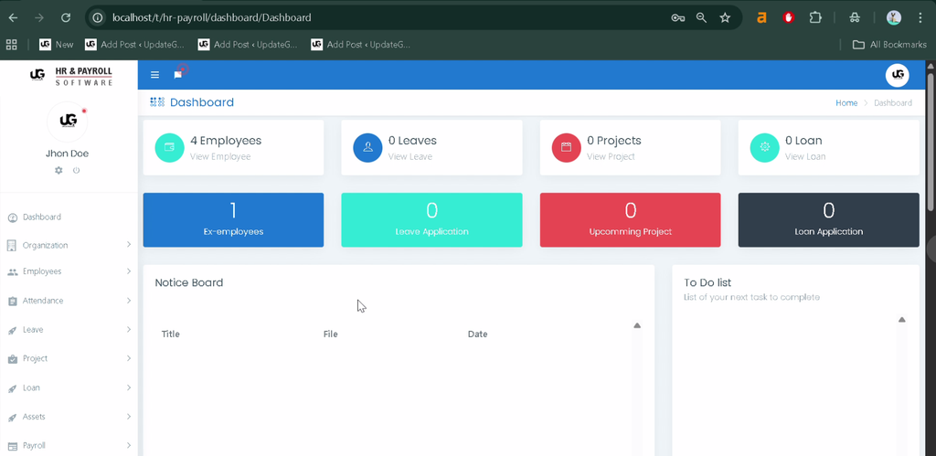This screenshot has height=456, width=936.
Task: Click the settings gear under Jhon Doe
Action: [58, 170]
